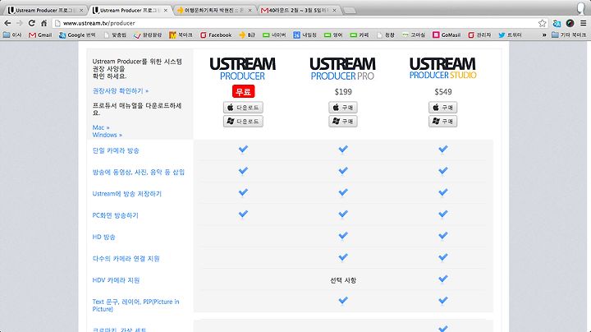Open the PC화면 방송하기 link
Image resolution: width=591 pixels, height=332 pixels.
point(116,215)
